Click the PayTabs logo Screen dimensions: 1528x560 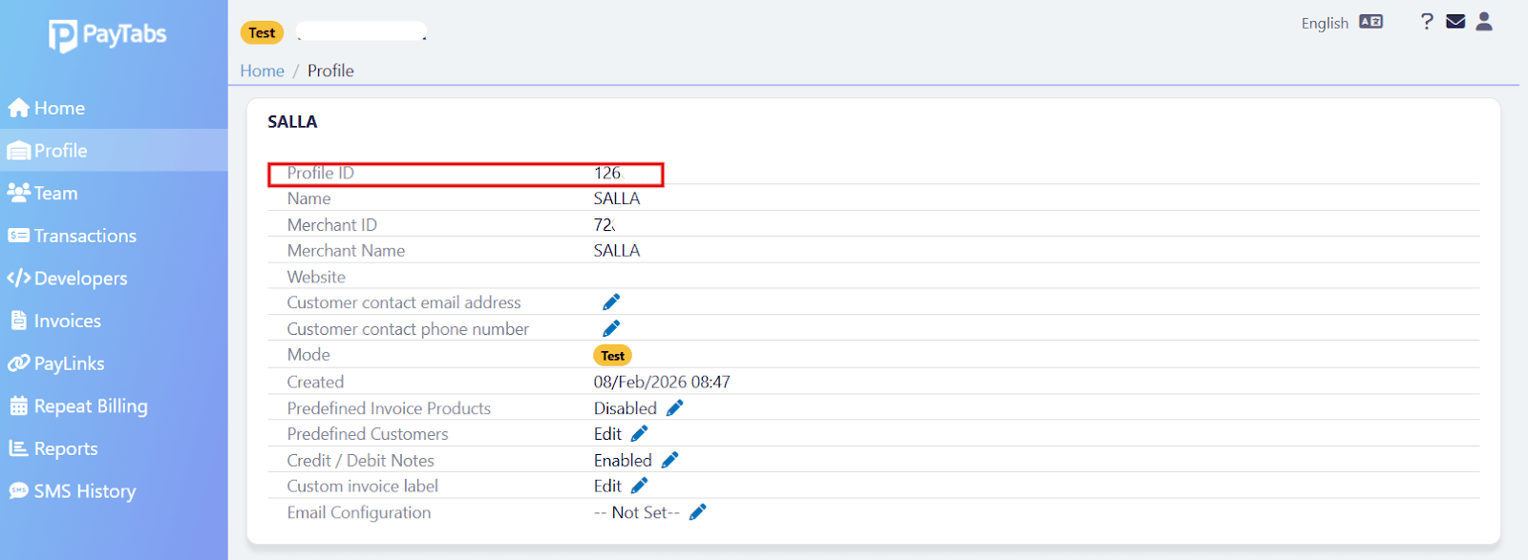[108, 35]
